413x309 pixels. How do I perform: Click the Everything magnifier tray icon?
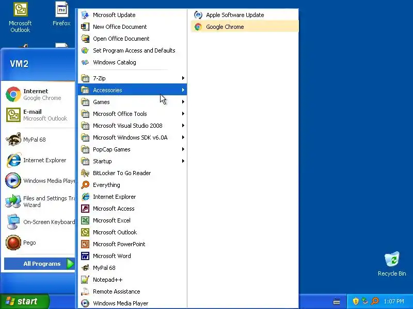coord(375,301)
